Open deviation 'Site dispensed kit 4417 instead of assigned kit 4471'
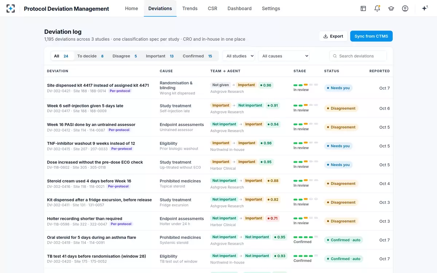This screenshot has width=437, height=273. coord(98,85)
